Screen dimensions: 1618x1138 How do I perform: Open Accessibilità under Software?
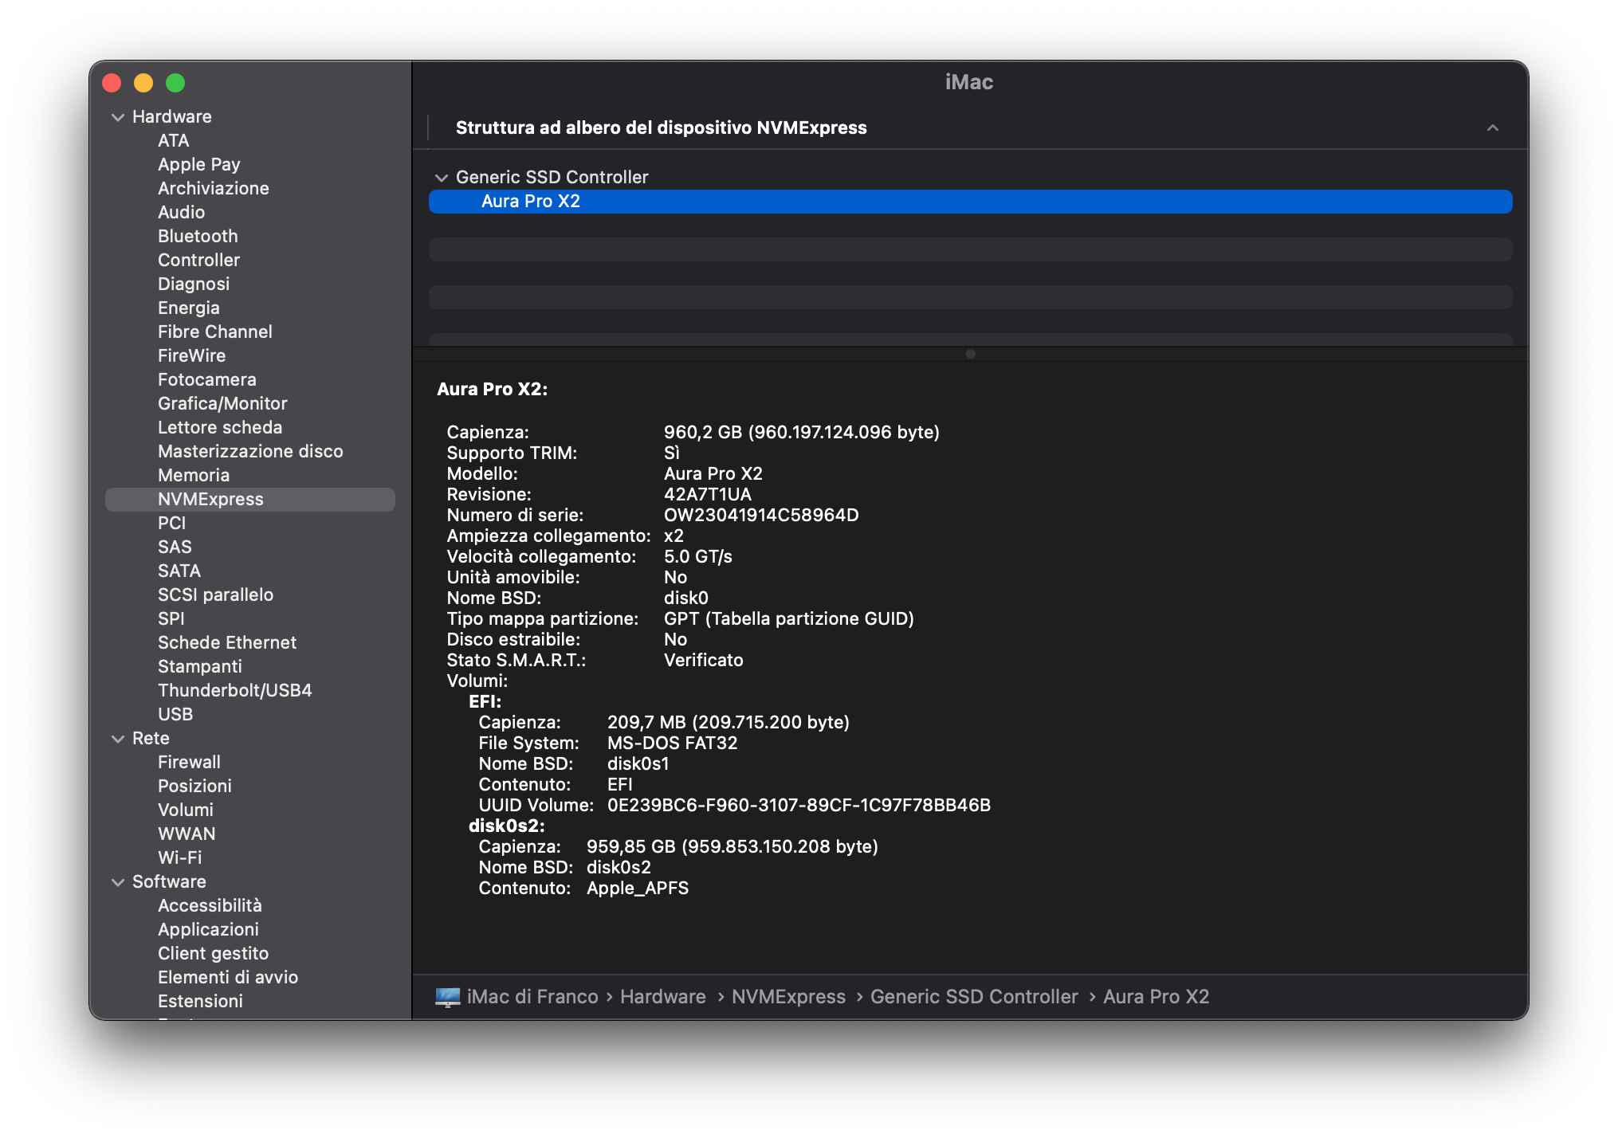coord(210,905)
